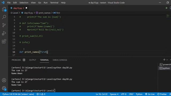The width and height of the screenshot is (171, 96).
Task: Run the Python file with play icon
Action: coord(166,8)
